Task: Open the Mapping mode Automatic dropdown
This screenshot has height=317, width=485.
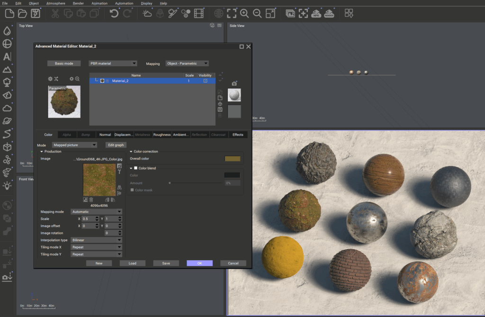Action: (96, 211)
